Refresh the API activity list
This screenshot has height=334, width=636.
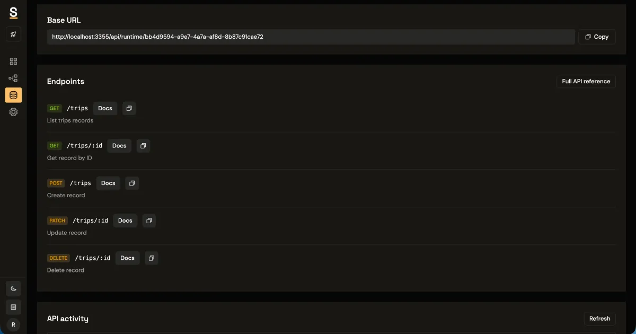tap(599, 318)
